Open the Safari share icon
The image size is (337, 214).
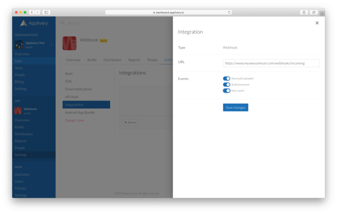point(304,12)
